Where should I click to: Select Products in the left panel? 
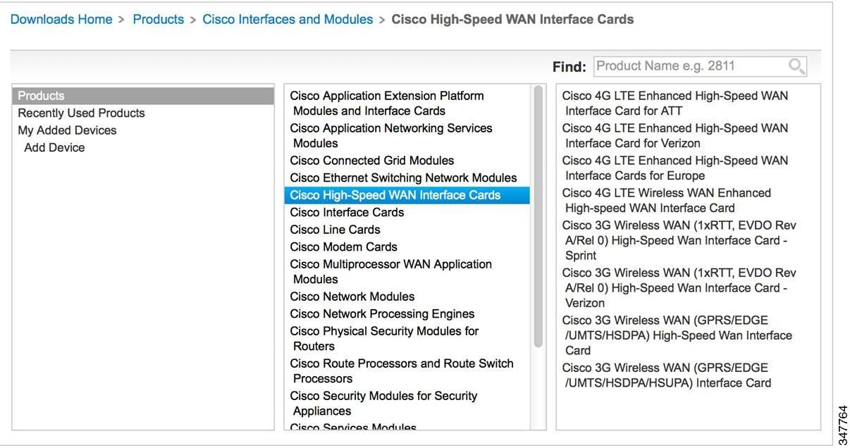pos(143,96)
